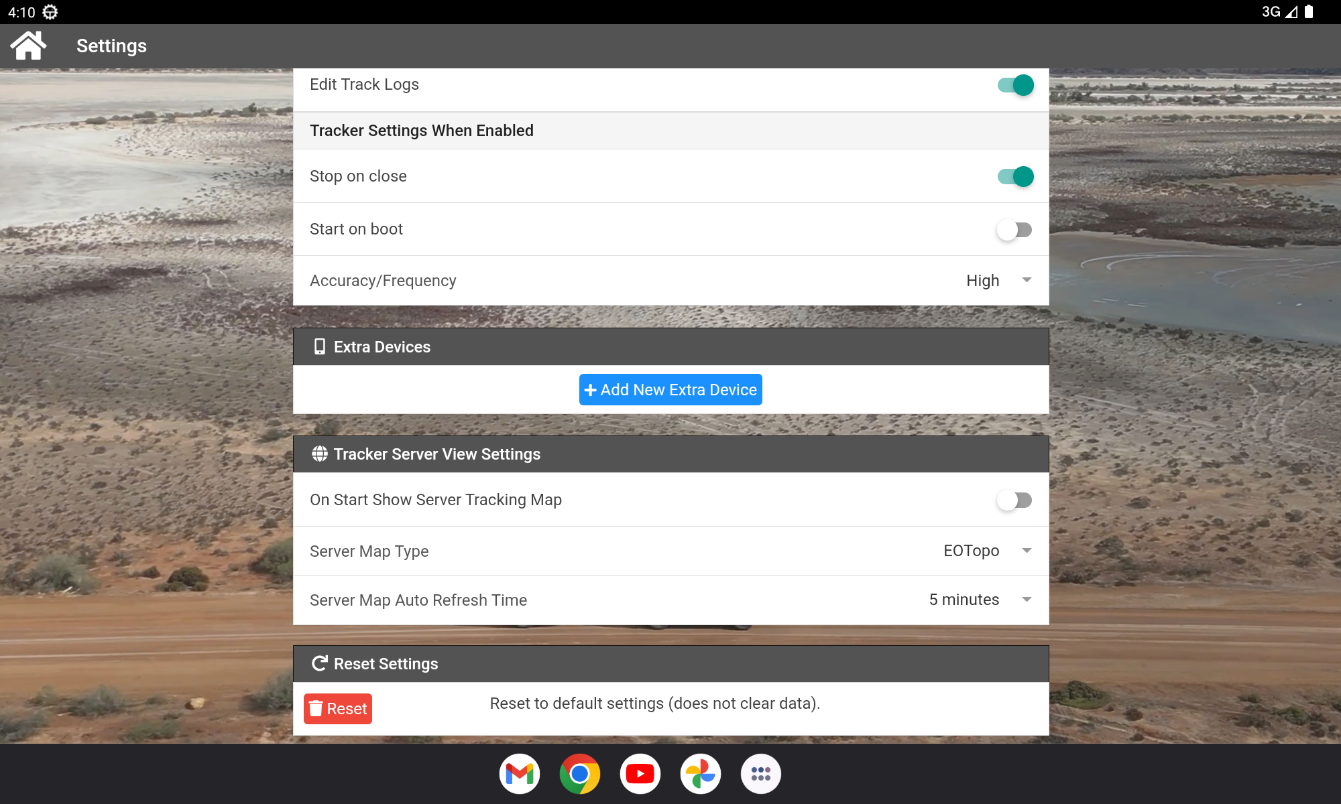Enable the Start on boot switch
1341x804 pixels.
(1014, 230)
